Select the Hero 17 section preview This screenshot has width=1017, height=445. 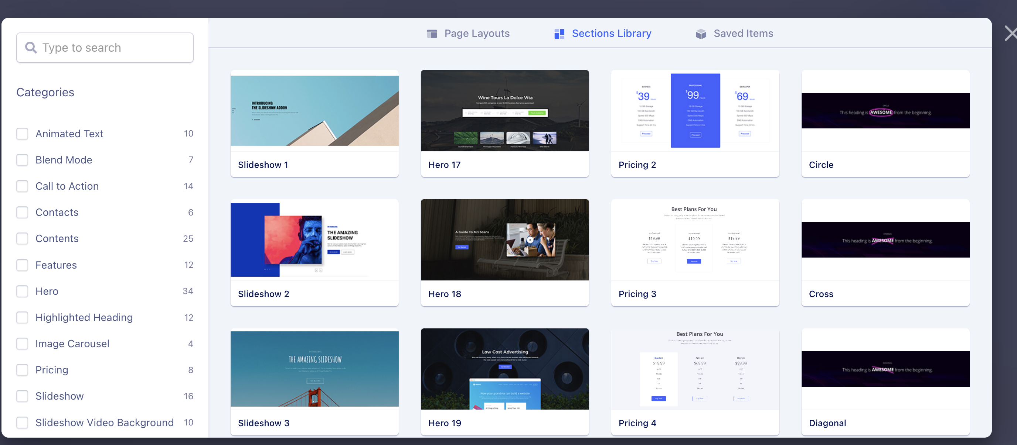[x=504, y=111]
